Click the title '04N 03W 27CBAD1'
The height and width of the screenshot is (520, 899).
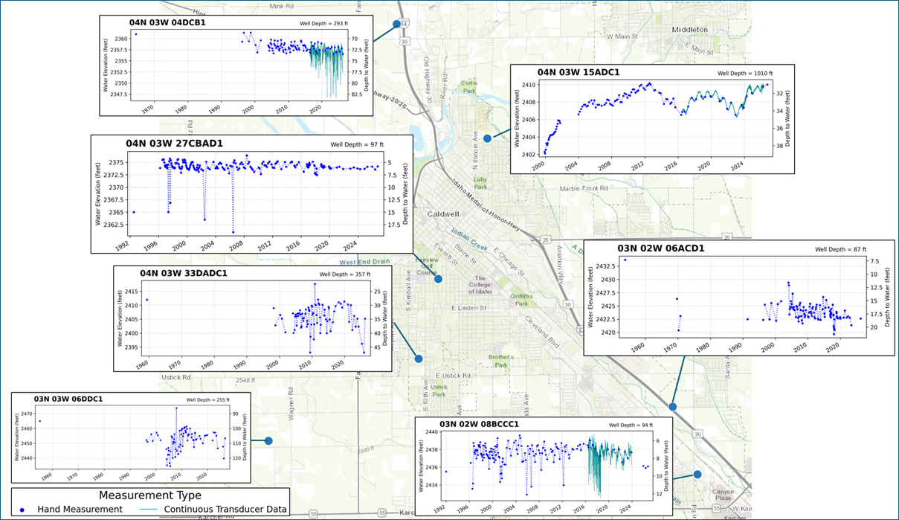tap(175, 143)
